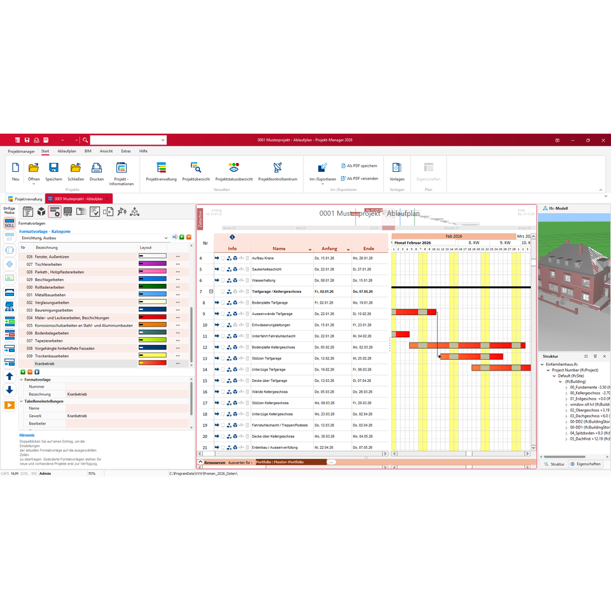The image size is (611, 611).
Task: Click the purple Tischlerarbeiten layout swatch
Action: pos(153,263)
